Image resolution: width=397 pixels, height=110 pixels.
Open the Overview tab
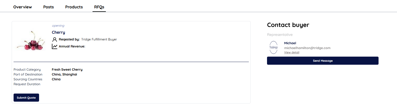pyautogui.click(x=23, y=7)
